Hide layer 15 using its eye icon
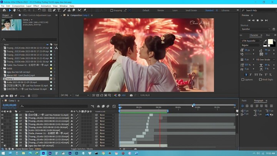This screenshot has width=277, height=156. (x=2, y=115)
